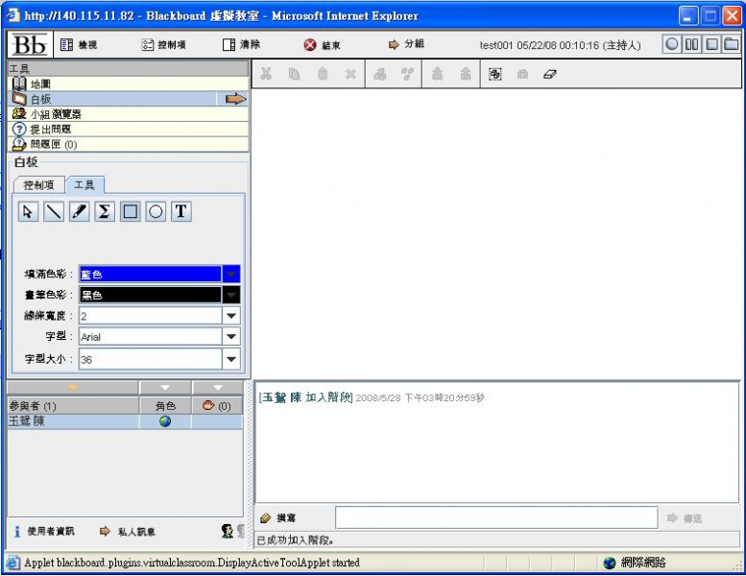746x576 pixels.
Task: Expand the 線條寬度 line width dropdown
Action: tap(230, 316)
